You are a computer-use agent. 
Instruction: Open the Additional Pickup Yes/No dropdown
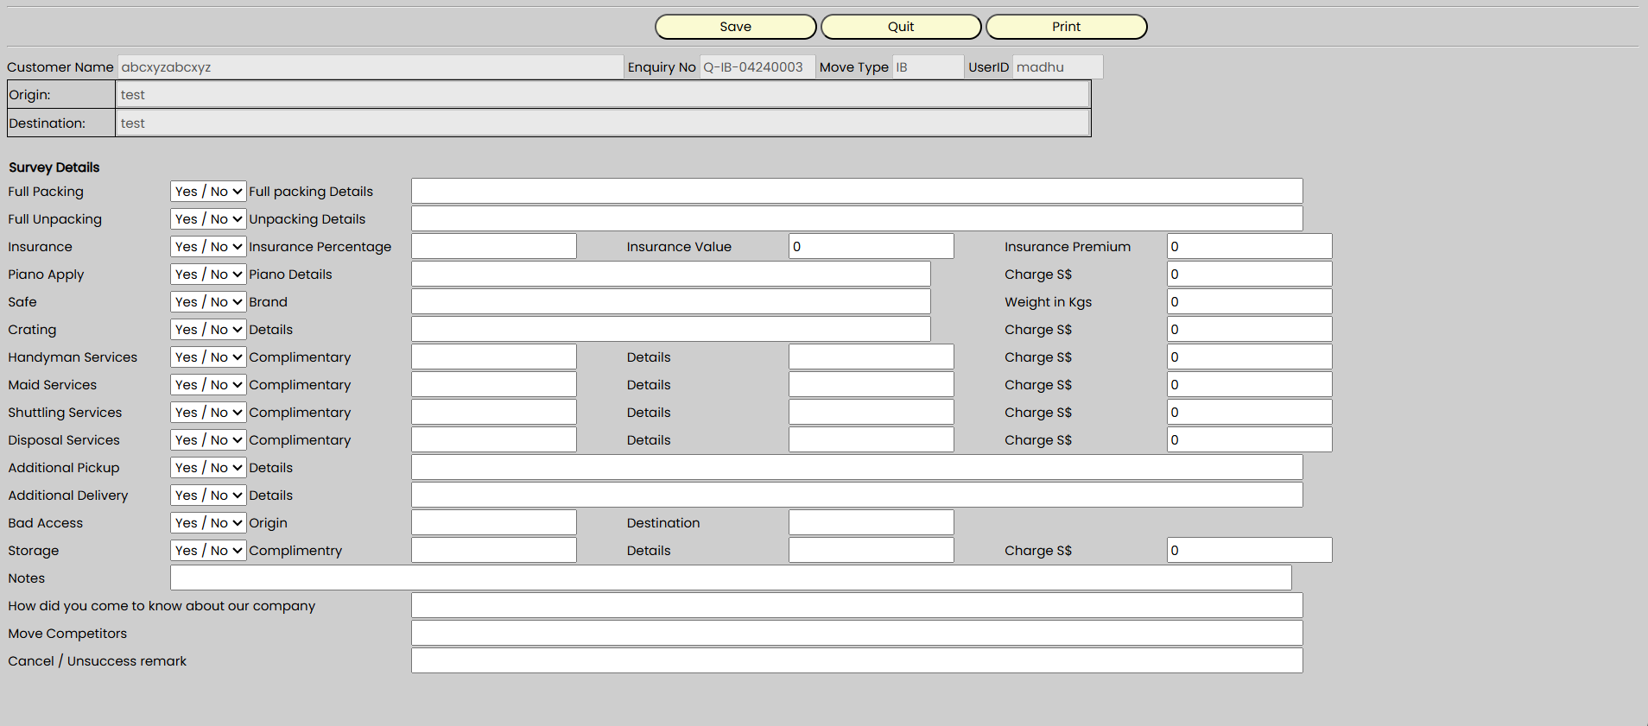[x=208, y=468]
